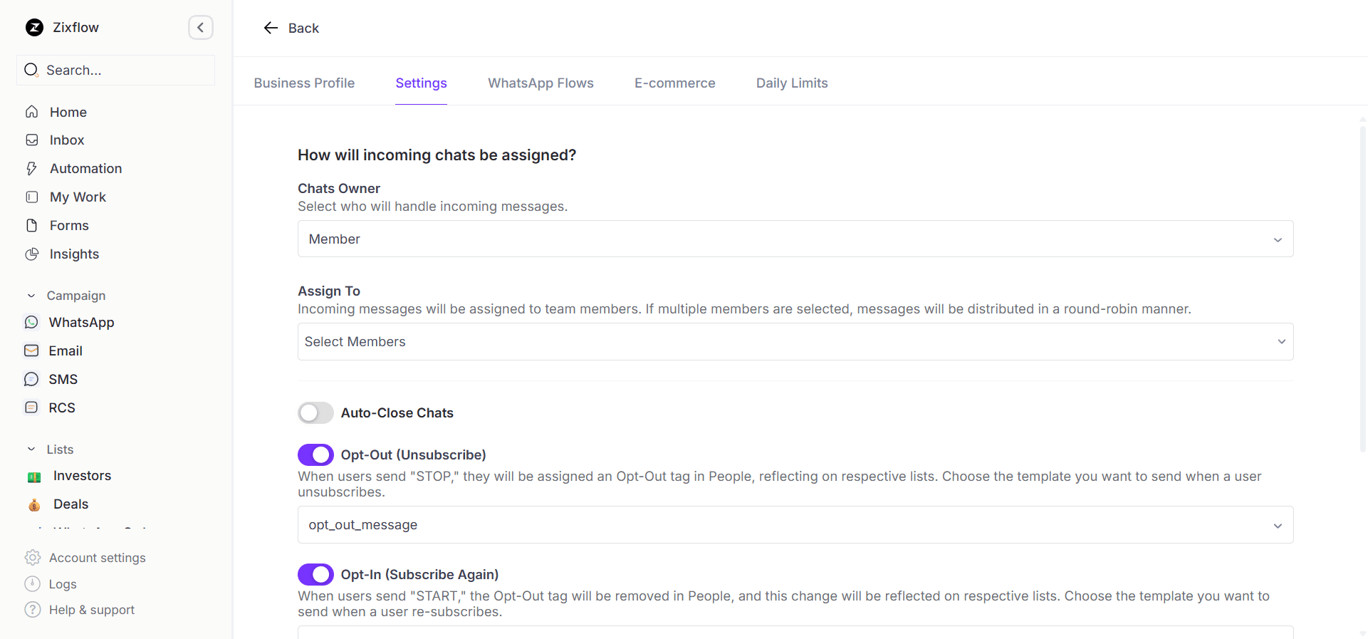Click chevron arrow in Chats Owner field
1368x639 pixels.
pos(1278,240)
